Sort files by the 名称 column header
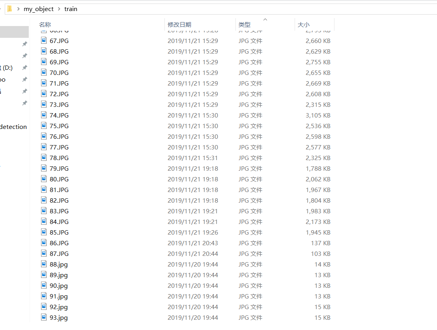Screen dimensions: 437x330 tap(45, 24)
